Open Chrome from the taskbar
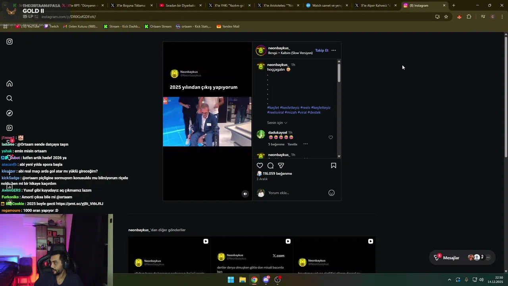508x286 pixels. pyautogui.click(x=254, y=280)
